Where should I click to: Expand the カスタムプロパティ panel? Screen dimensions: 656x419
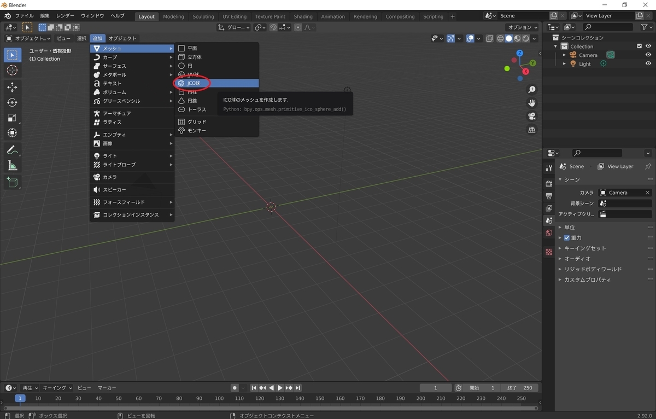[588, 280]
